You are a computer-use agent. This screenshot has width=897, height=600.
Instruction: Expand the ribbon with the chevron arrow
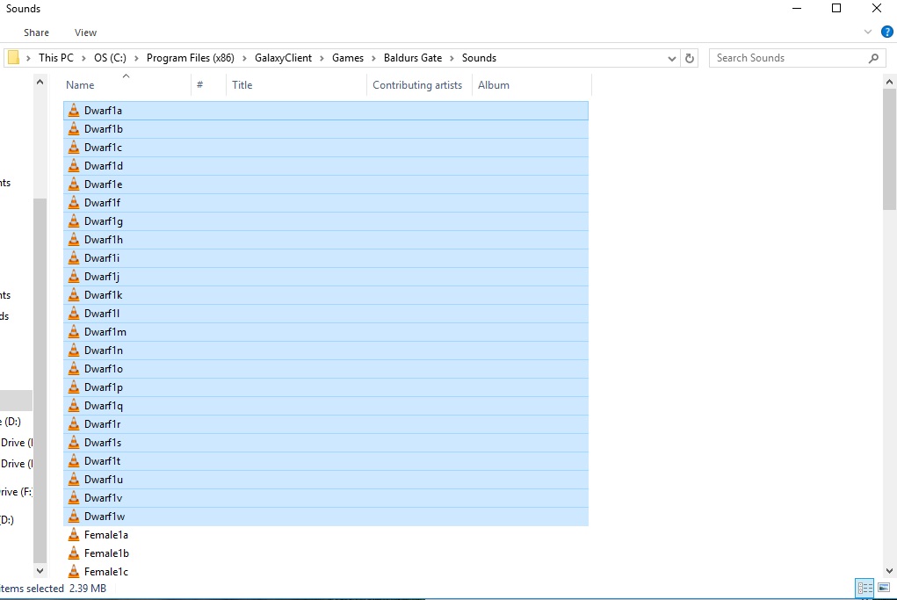(x=868, y=32)
